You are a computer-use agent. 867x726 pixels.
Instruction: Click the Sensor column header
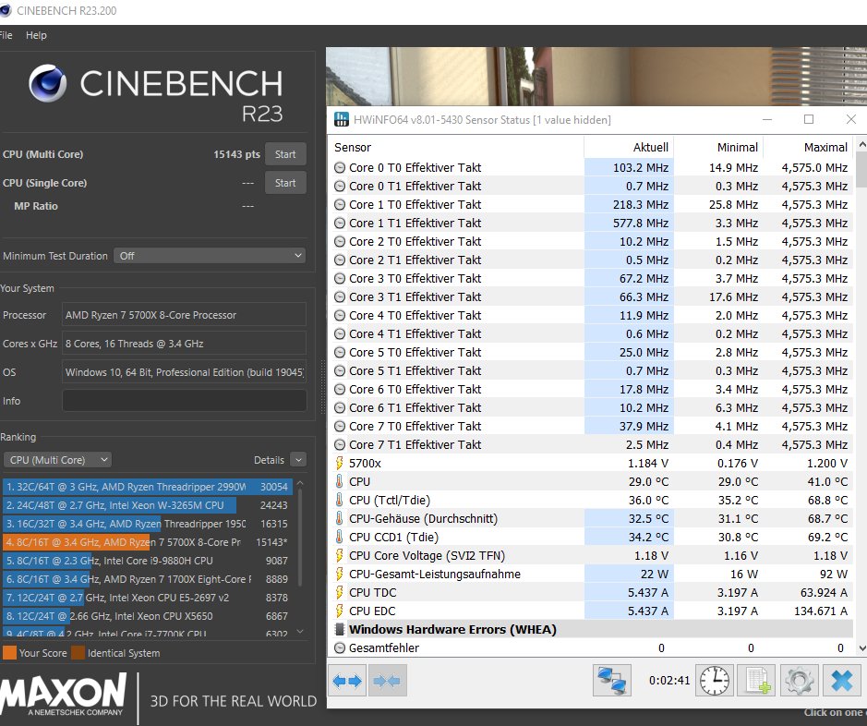[456, 147]
